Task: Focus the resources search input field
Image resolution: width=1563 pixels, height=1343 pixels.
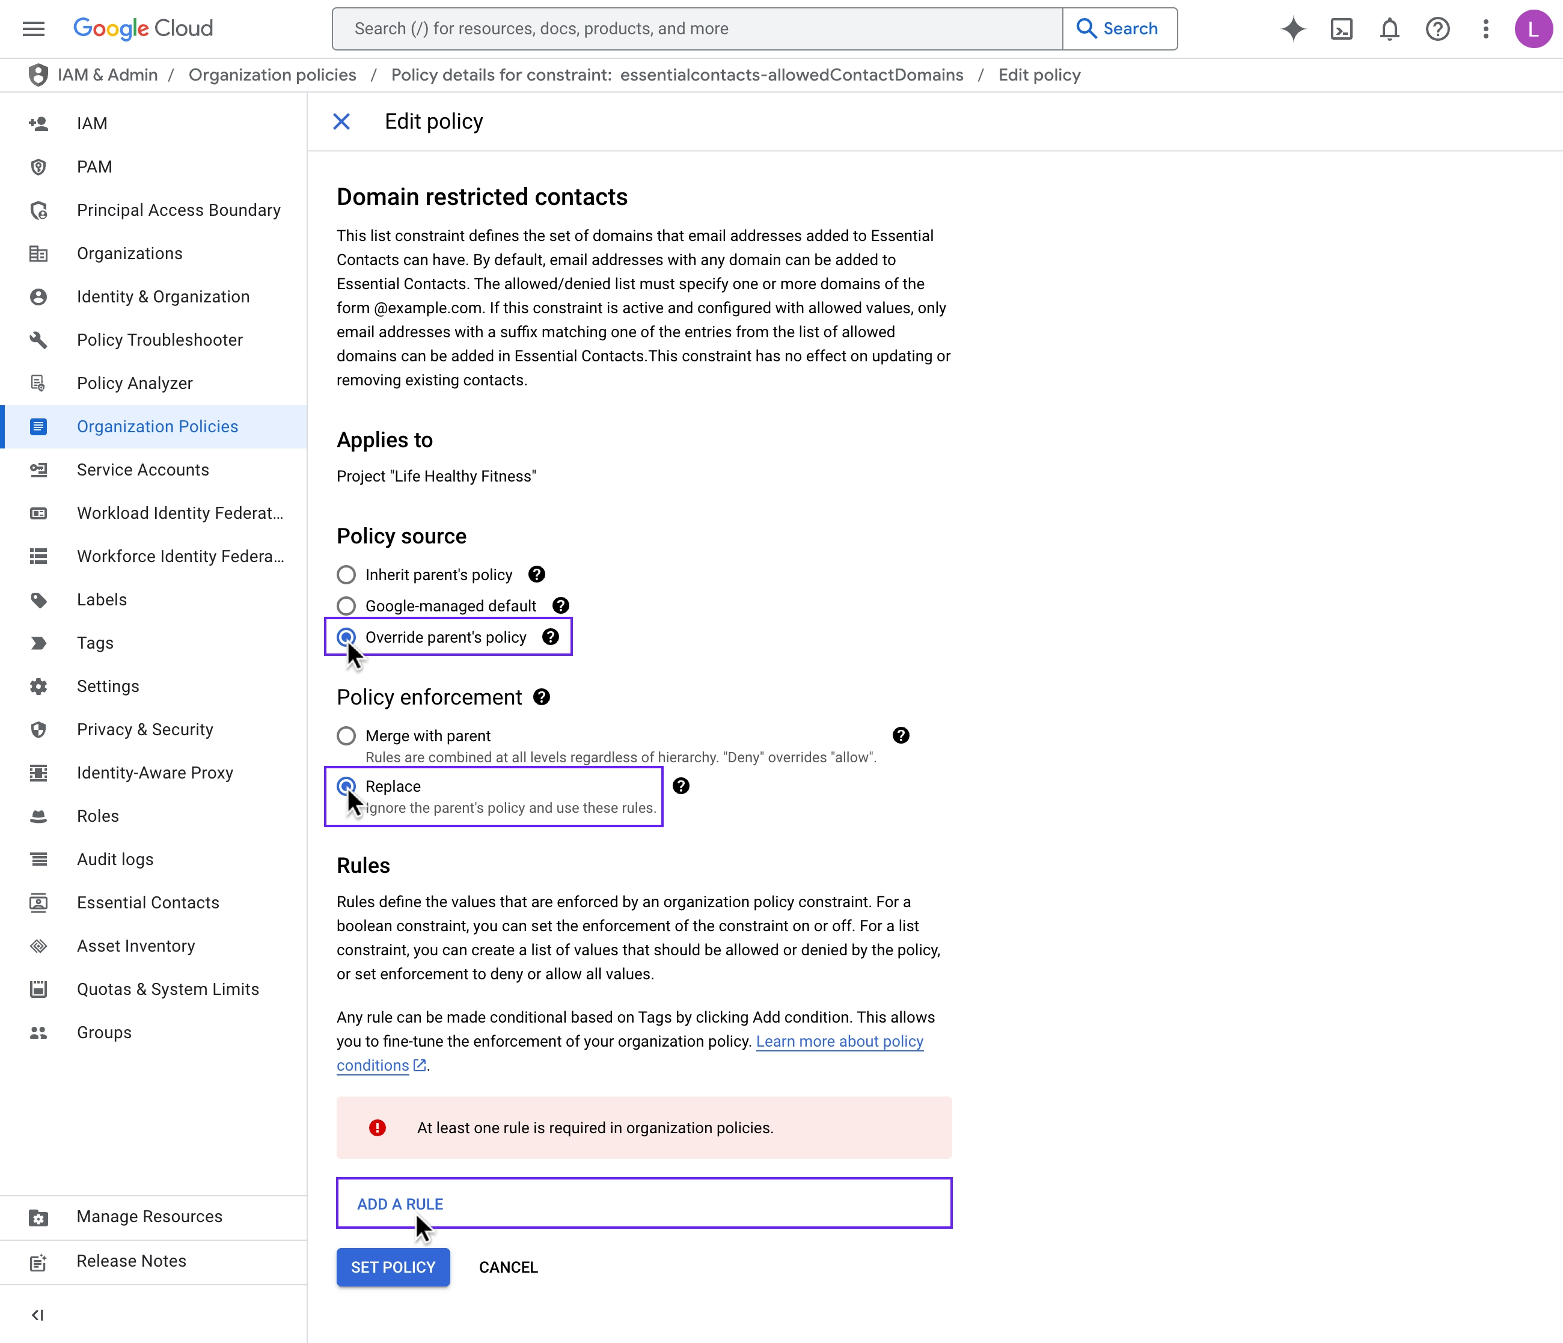Action: click(x=697, y=29)
